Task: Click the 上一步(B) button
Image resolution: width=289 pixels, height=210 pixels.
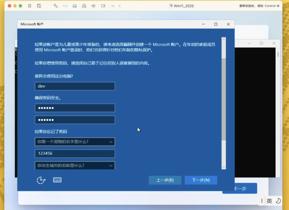Action: (165, 180)
